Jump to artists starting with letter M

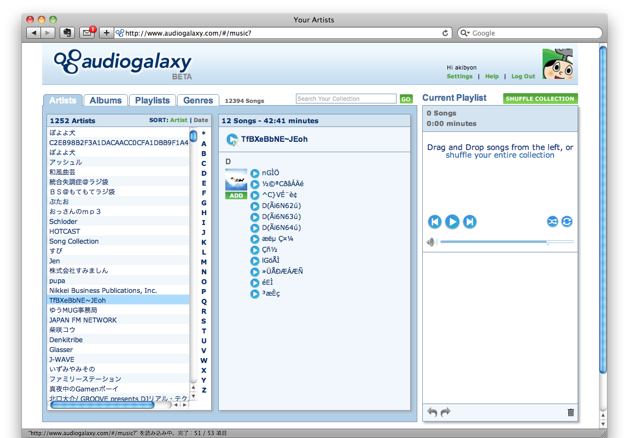click(204, 262)
